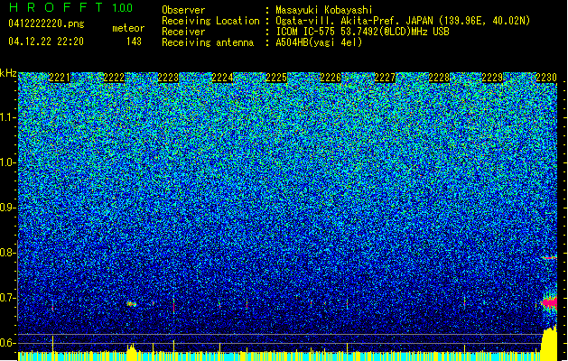Click the orange meteor echo blob after 2222

(x=132, y=304)
